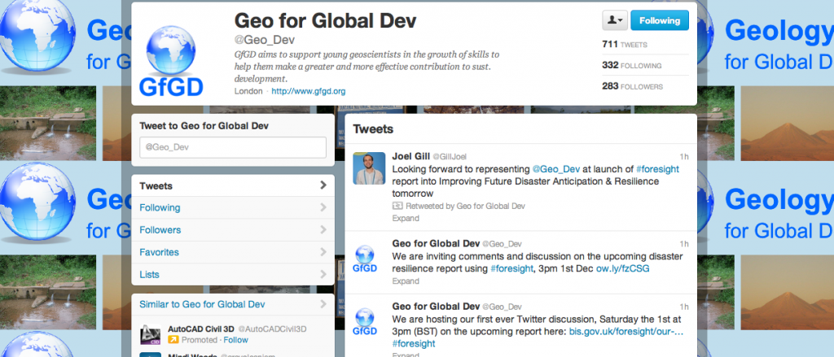Select the Following sidebar item
The height and width of the screenshot is (357, 834).
click(x=233, y=207)
